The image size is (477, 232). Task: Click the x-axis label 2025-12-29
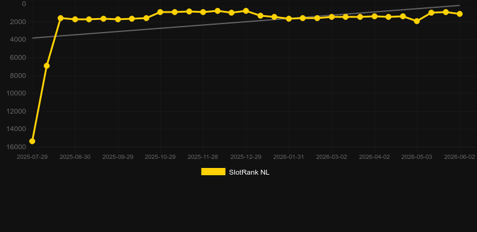pyautogui.click(x=246, y=157)
